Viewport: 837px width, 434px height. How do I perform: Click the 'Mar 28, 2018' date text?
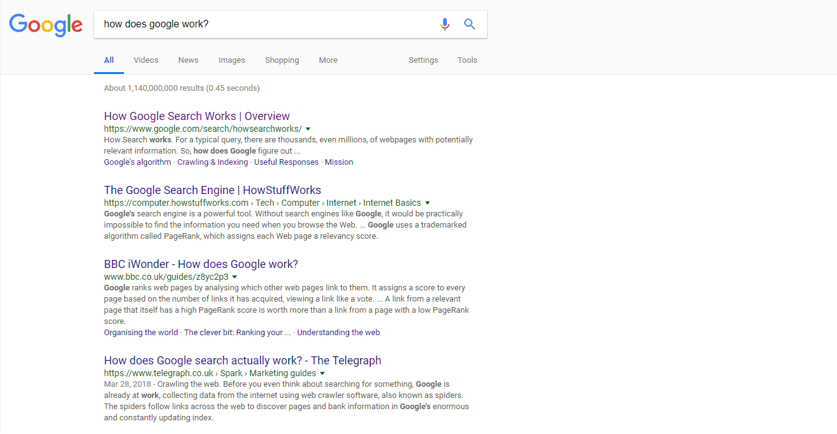pos(126,385)
